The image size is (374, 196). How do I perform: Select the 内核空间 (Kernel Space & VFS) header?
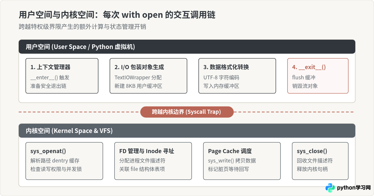[x=187, y=131]
